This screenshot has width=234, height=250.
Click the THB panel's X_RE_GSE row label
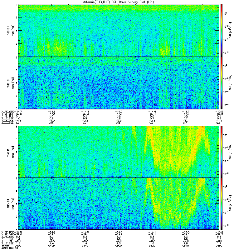(7, 112)
